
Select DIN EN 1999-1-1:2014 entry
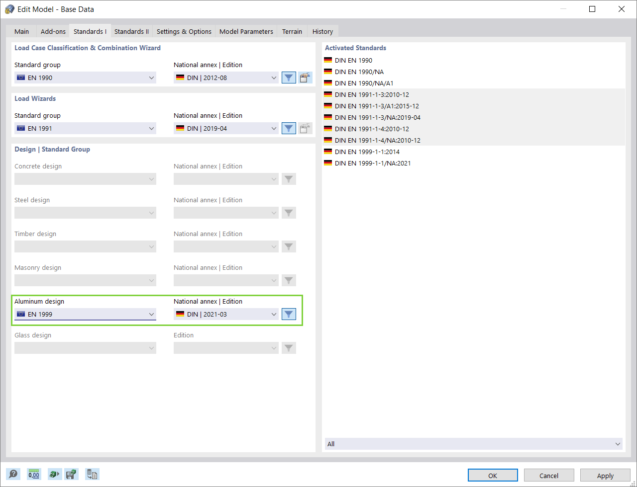(474, 152)
